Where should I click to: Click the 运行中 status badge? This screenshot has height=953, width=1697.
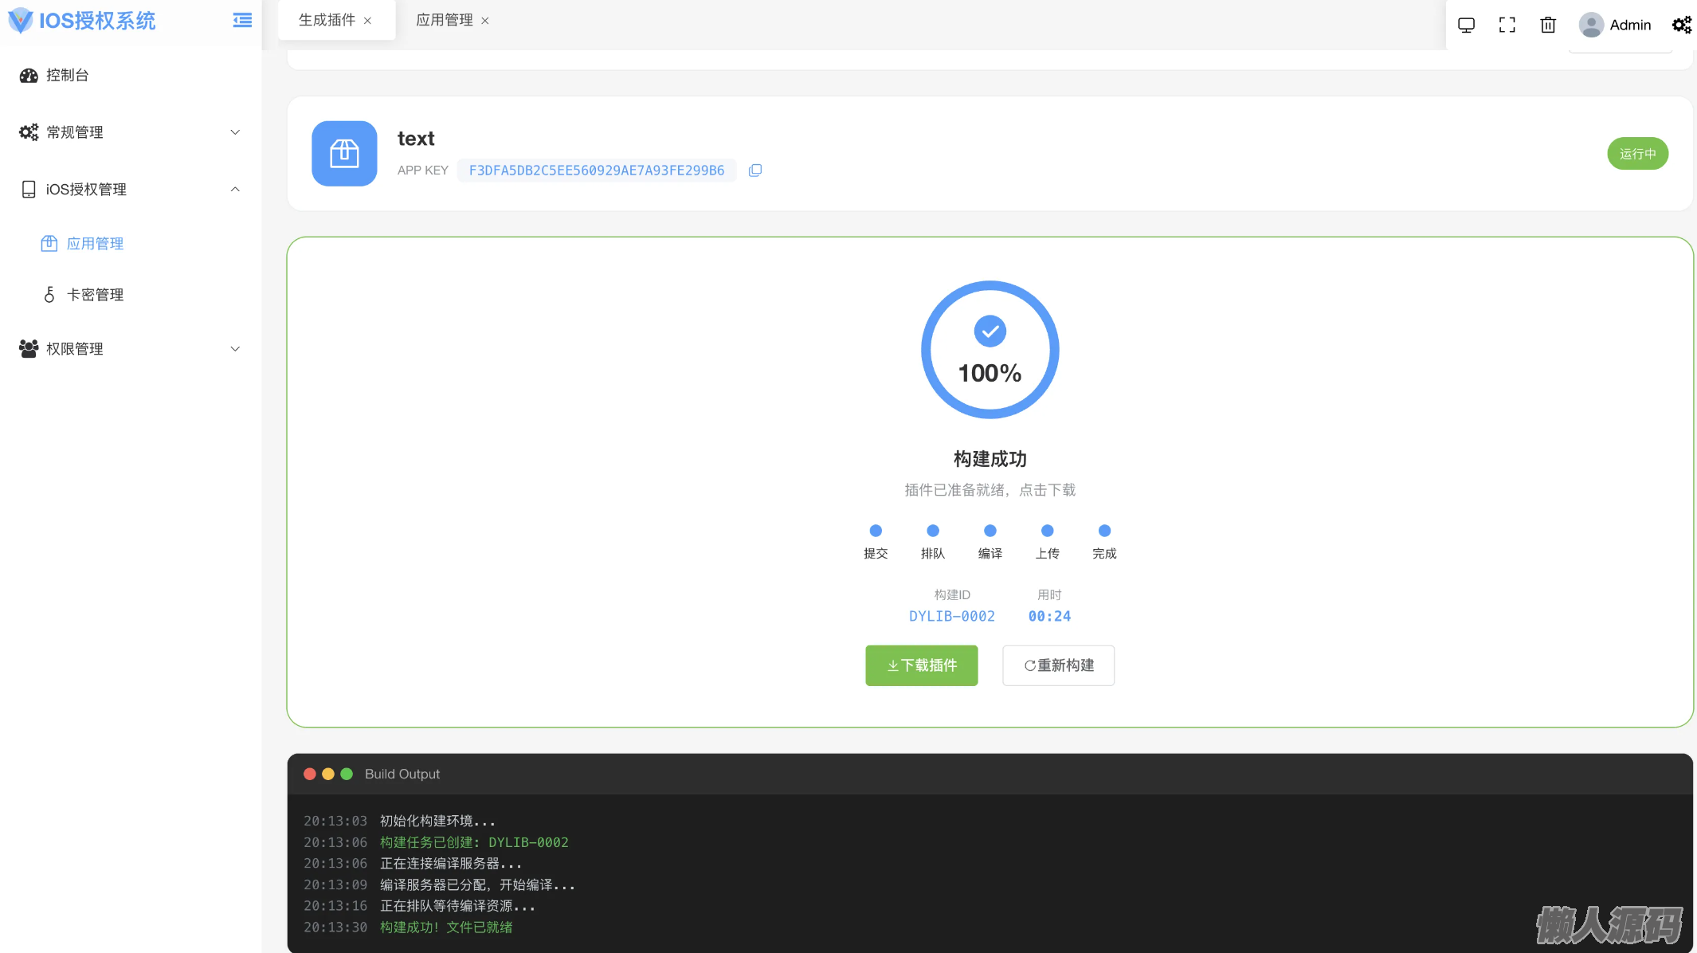point(1637,153)
